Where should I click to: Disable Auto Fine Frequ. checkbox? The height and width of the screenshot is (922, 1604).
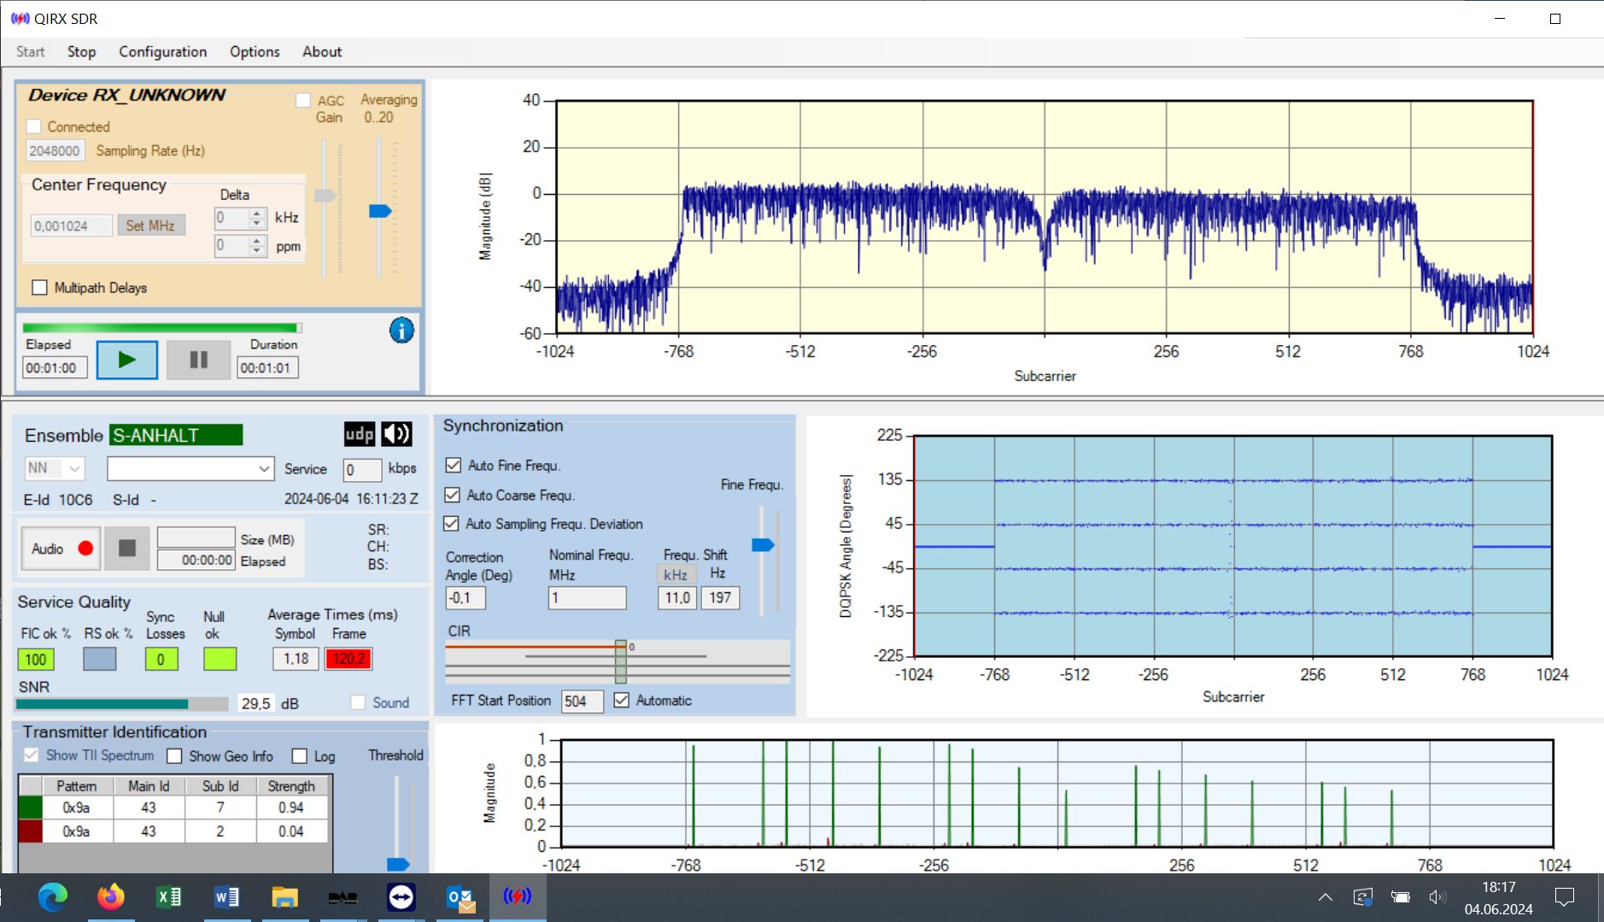454,466
